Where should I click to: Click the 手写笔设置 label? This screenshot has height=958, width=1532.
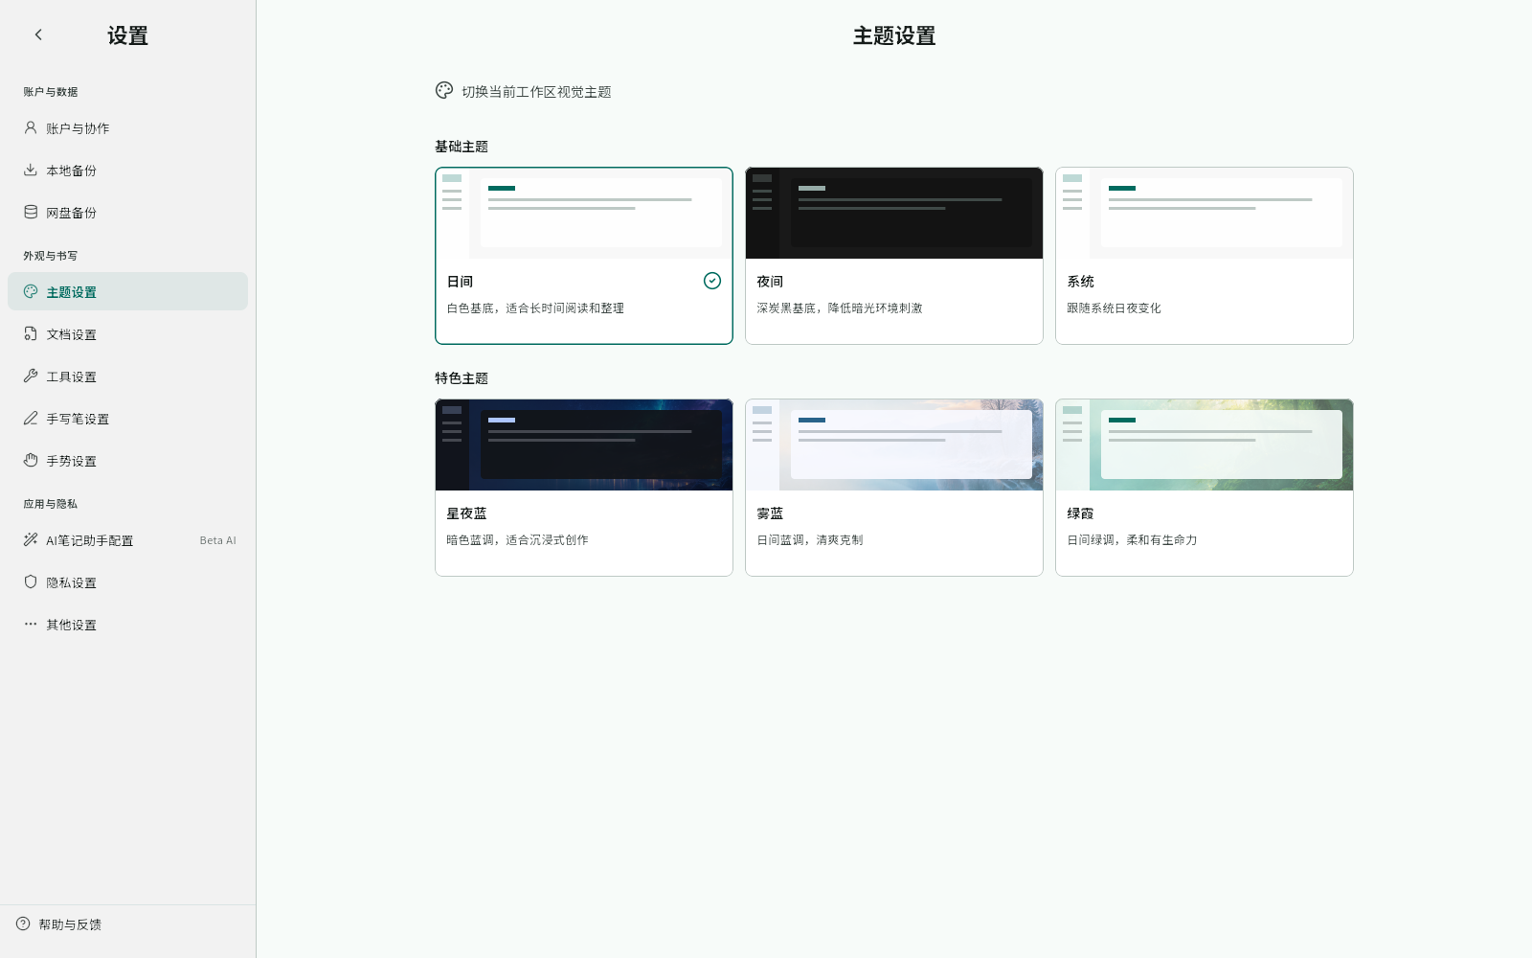[78, 419]
